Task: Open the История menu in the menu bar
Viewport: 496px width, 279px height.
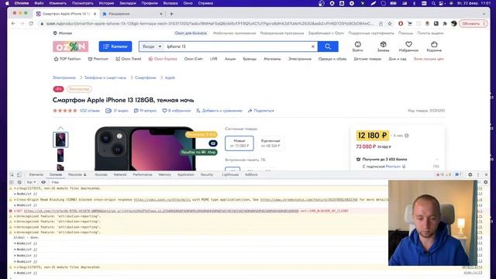Action: pos(106,3)
